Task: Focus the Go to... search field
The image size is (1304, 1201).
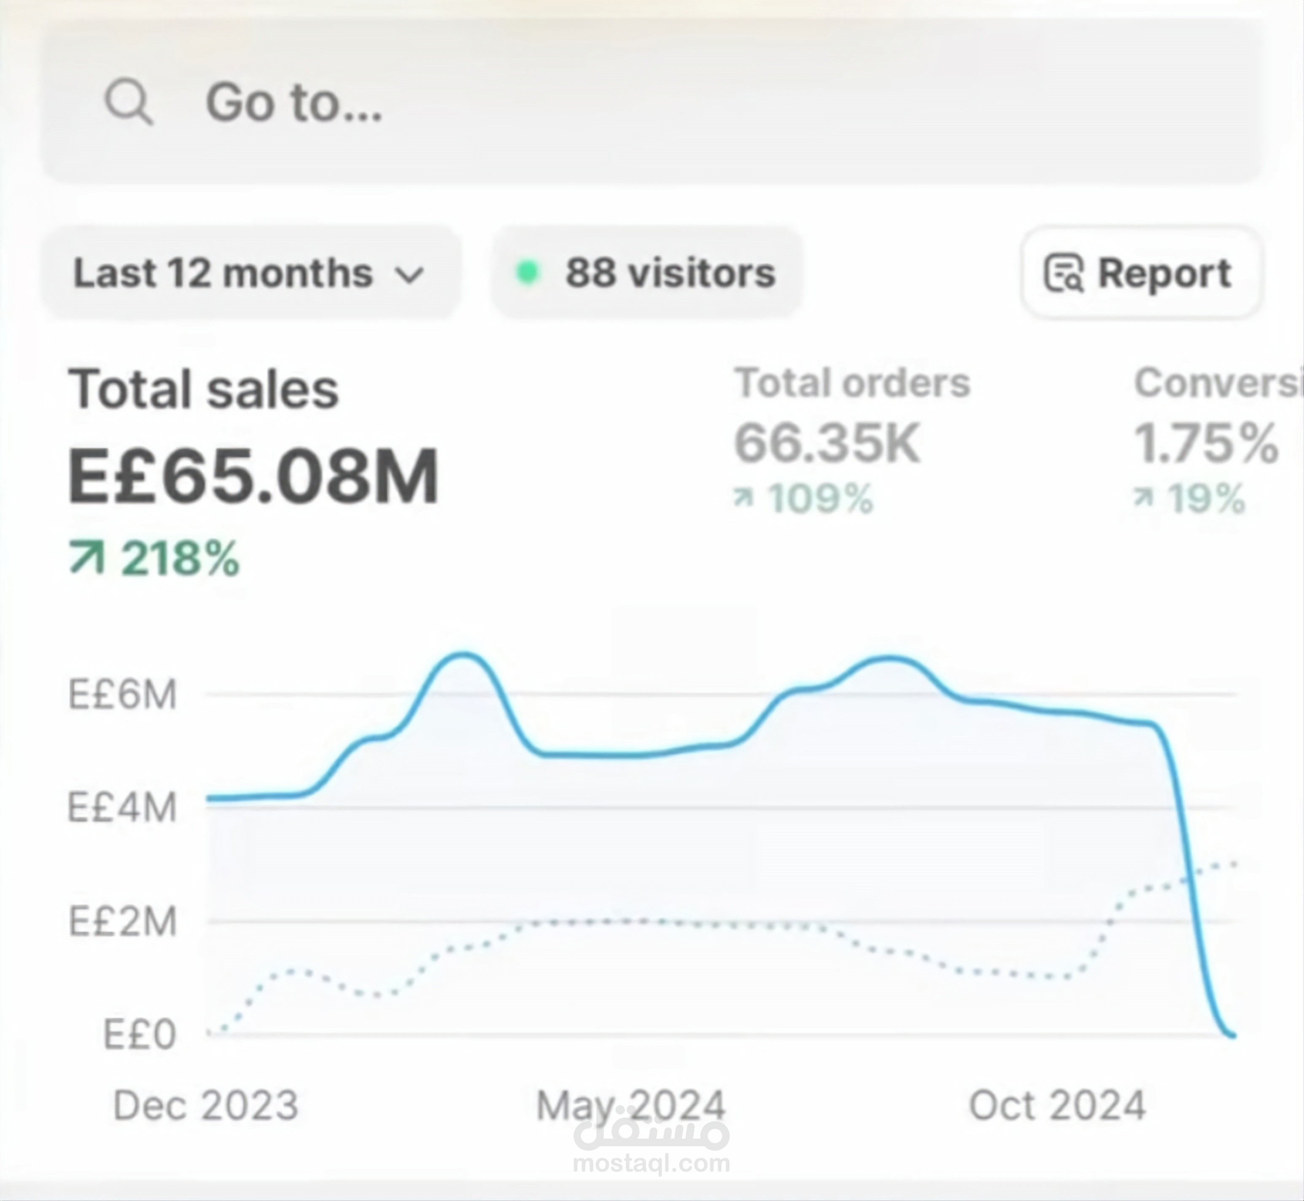Action: tap(651, 102)
